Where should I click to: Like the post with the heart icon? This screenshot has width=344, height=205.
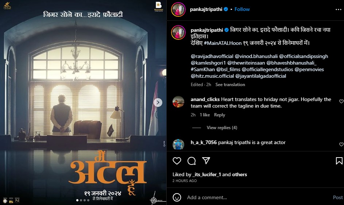click(177, 161)
